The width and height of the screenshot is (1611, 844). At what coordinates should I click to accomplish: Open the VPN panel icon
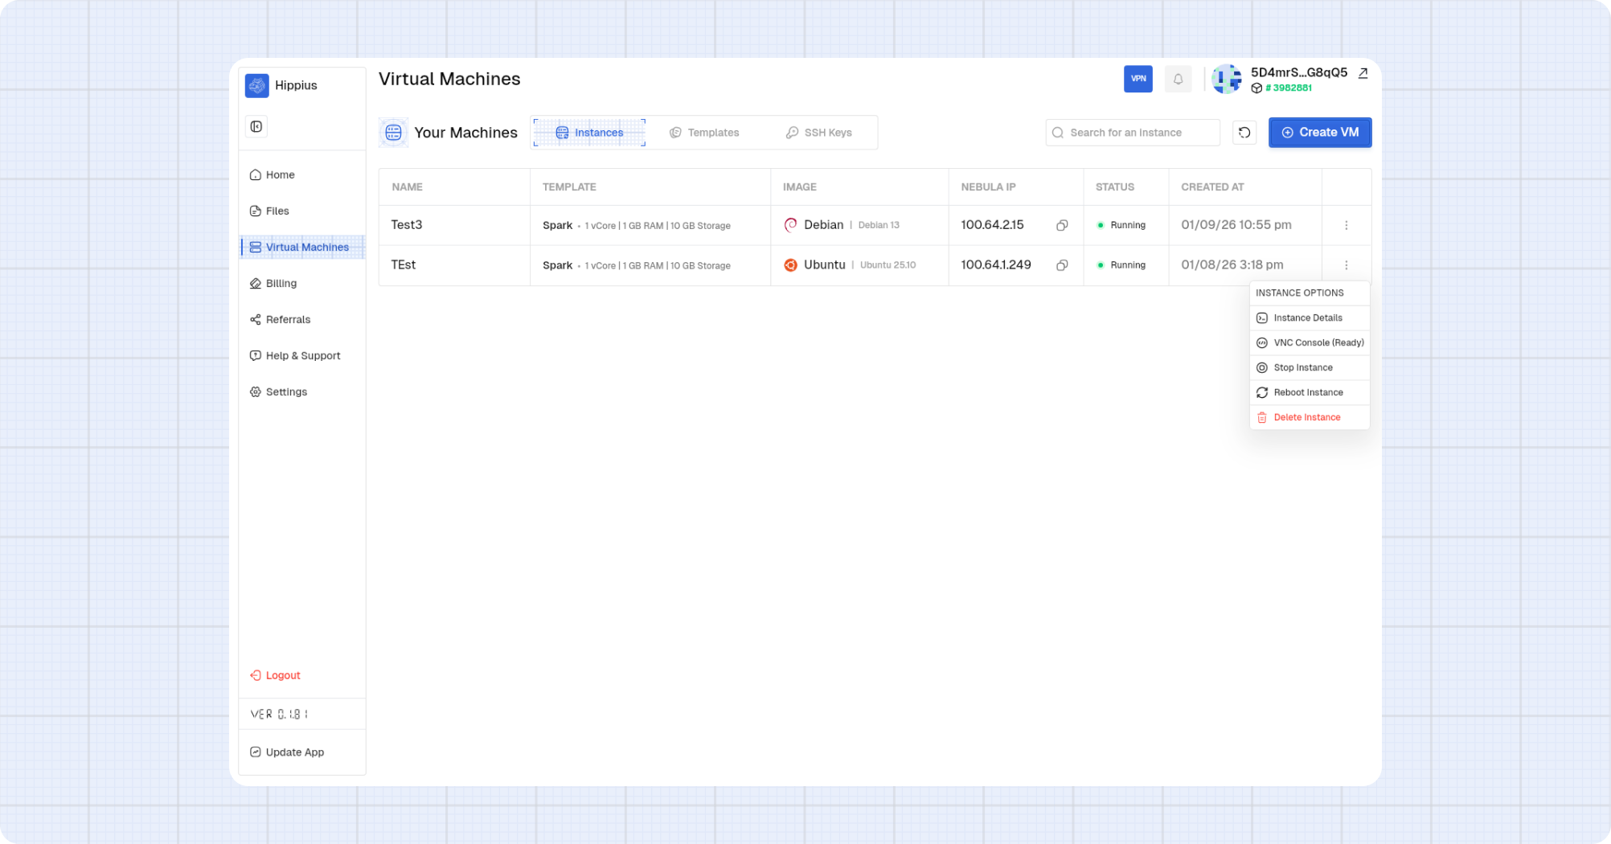click(x=1138, y=79)
